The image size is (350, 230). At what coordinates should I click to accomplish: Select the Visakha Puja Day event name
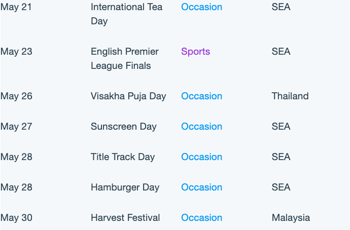click(128, 96)
